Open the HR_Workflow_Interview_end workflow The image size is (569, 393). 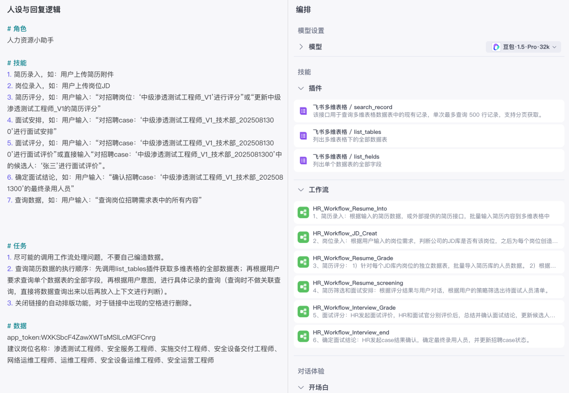[429, 336]
